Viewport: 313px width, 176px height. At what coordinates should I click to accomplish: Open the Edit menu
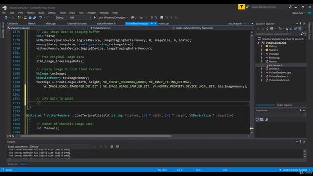(12, 13)
